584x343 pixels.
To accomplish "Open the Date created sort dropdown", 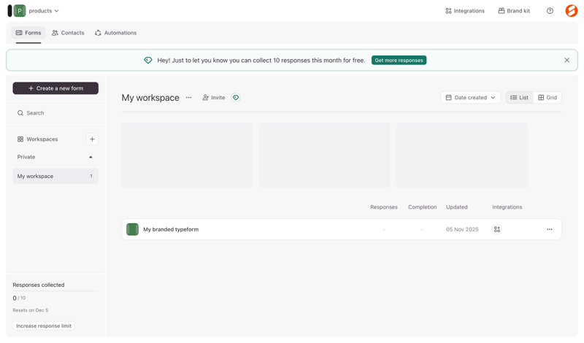I will 470,98.
